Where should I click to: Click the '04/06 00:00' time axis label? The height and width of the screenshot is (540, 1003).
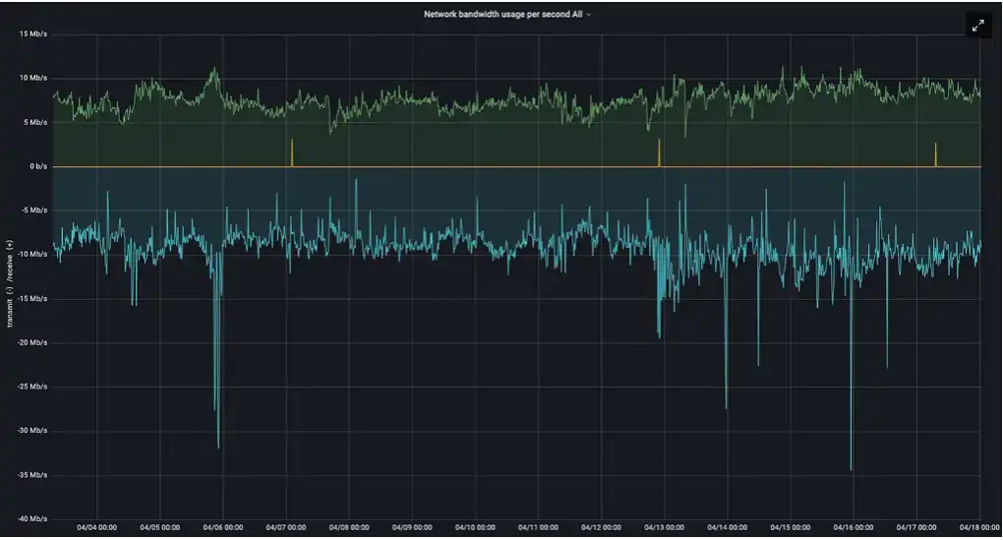coord(222,528)
